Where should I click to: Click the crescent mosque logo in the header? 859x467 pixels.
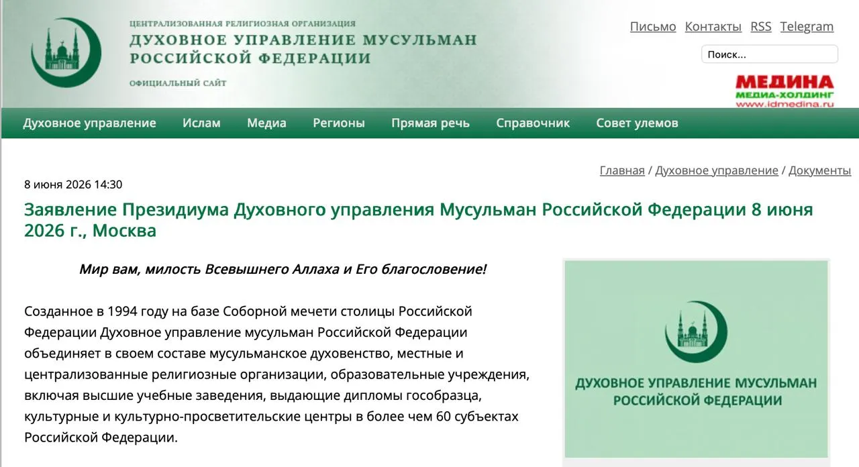coord(66,52)
